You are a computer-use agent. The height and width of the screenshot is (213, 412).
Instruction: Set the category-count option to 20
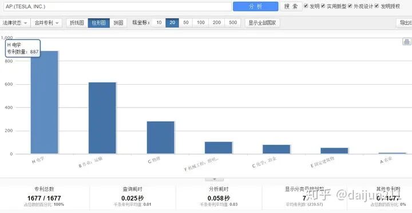coord(172,22)
